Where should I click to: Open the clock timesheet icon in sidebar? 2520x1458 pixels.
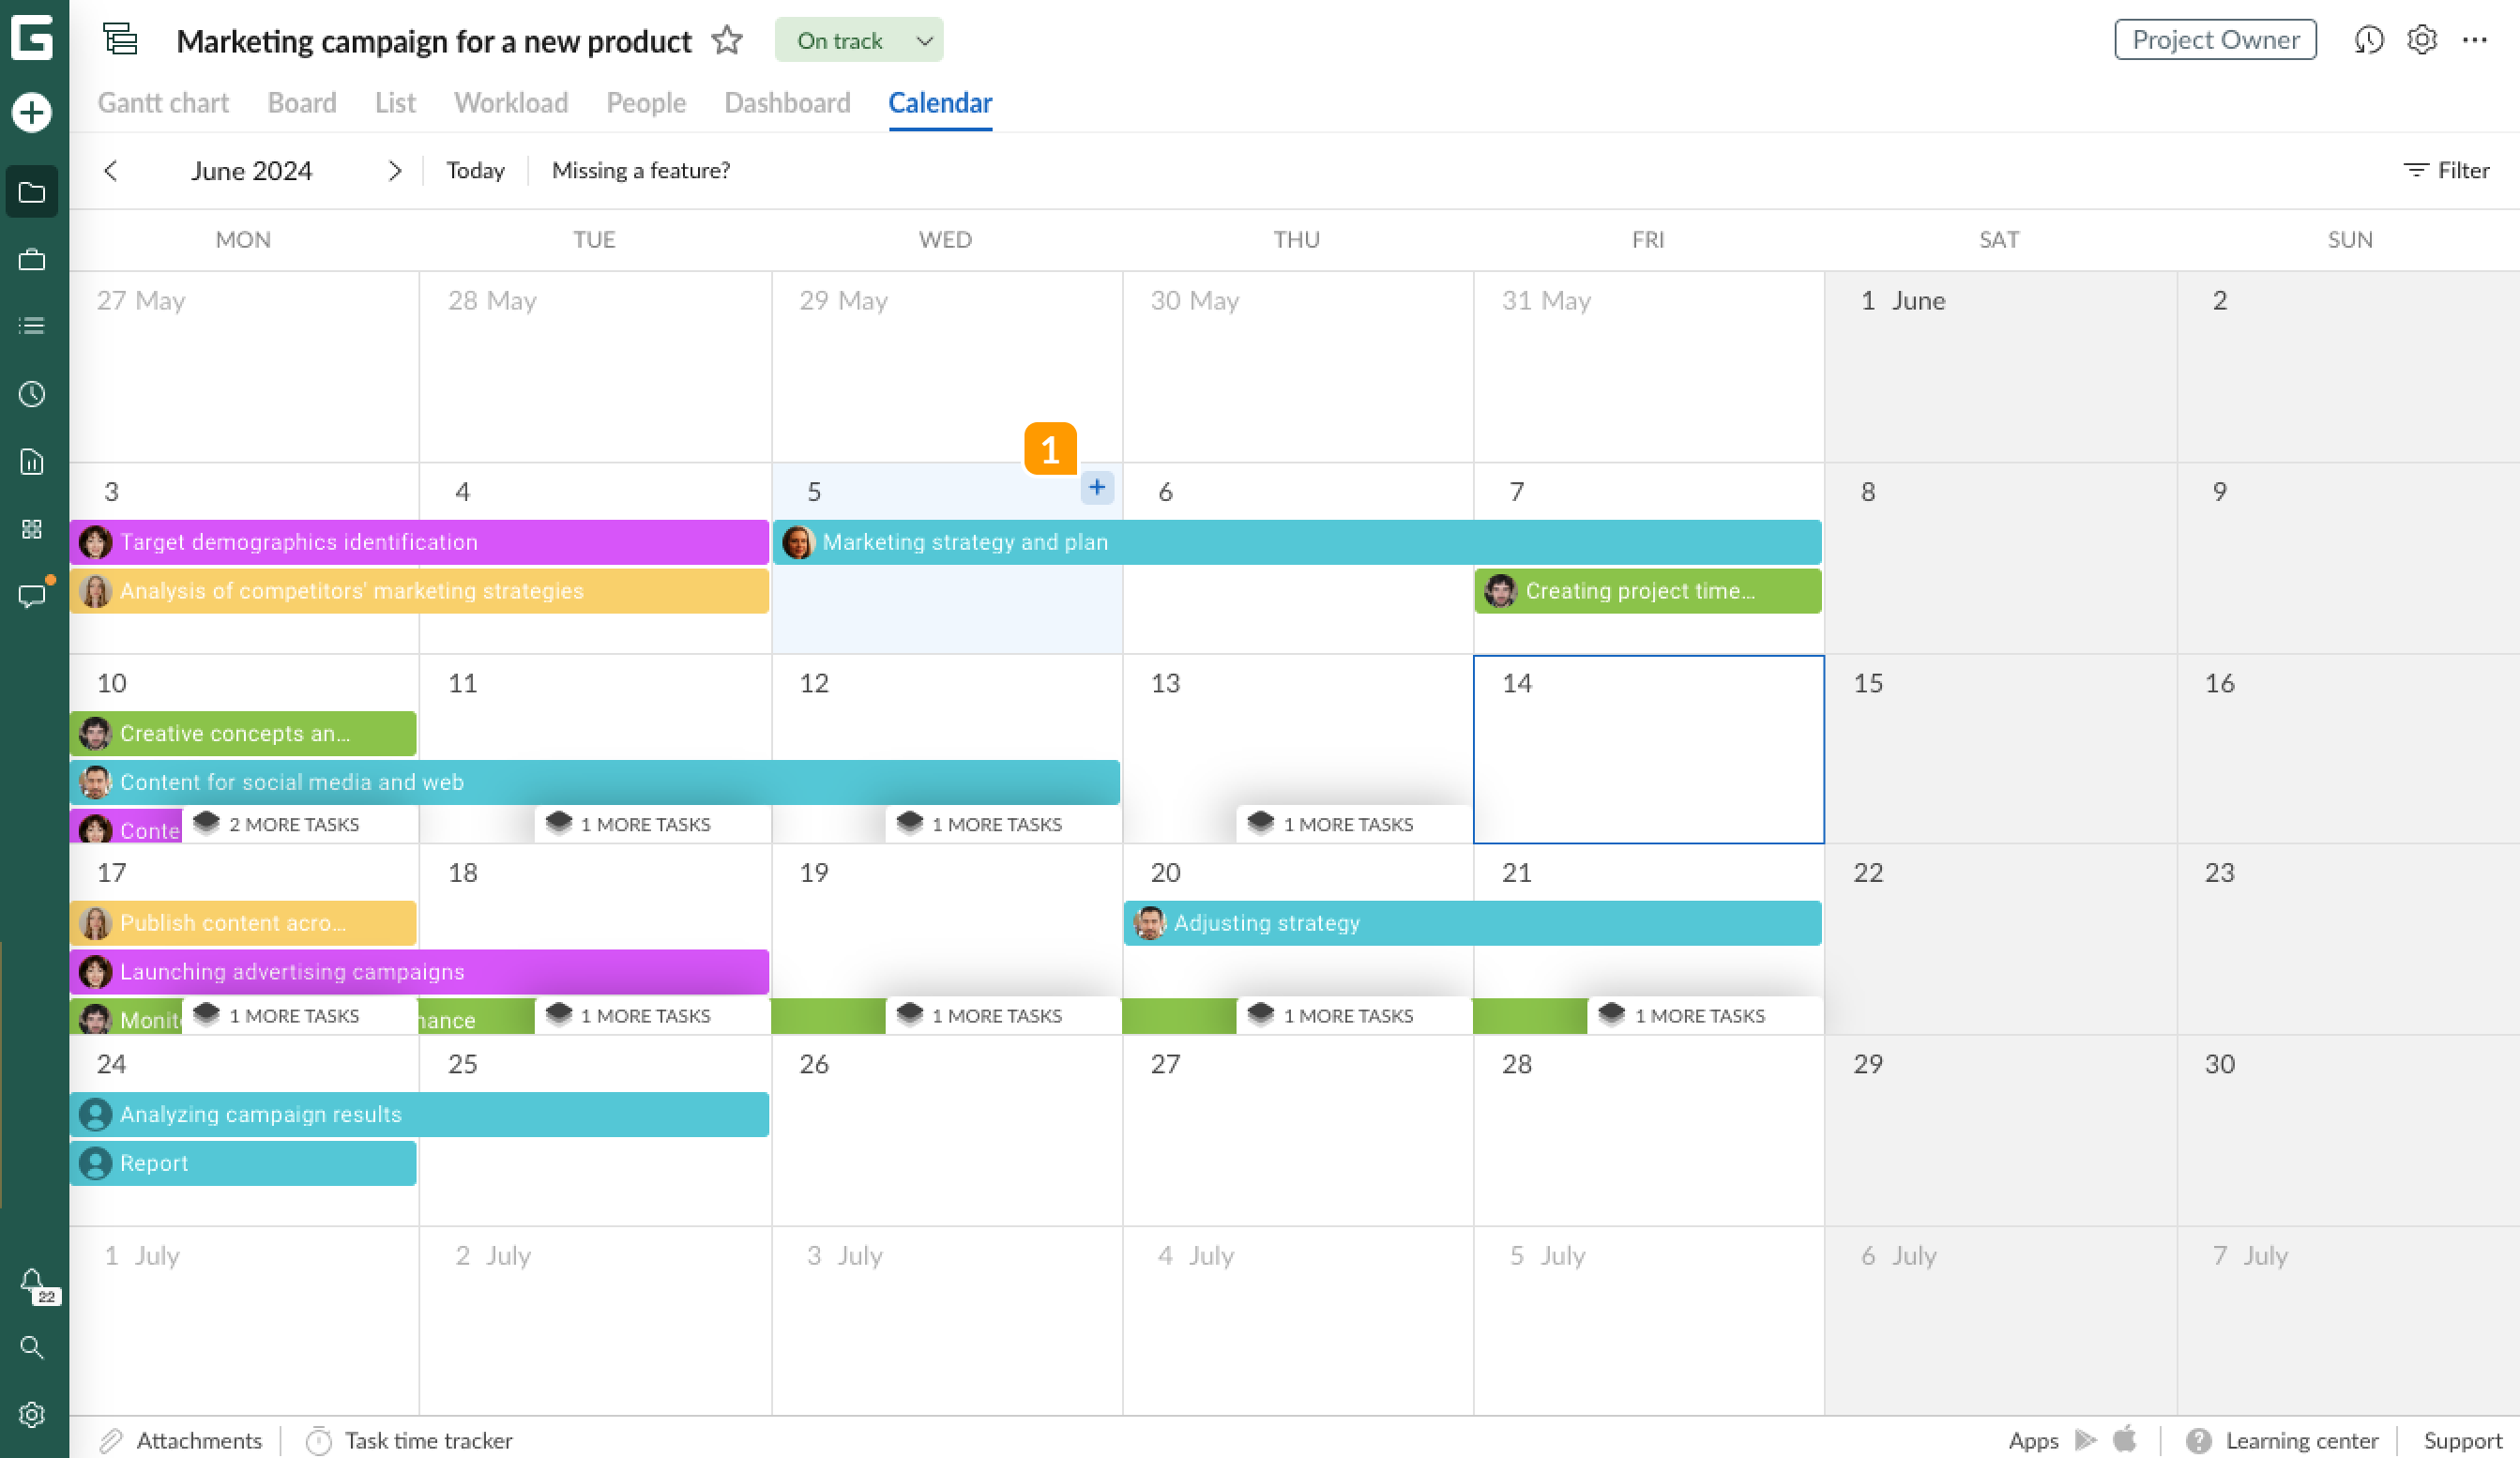[x=33, y=394]
